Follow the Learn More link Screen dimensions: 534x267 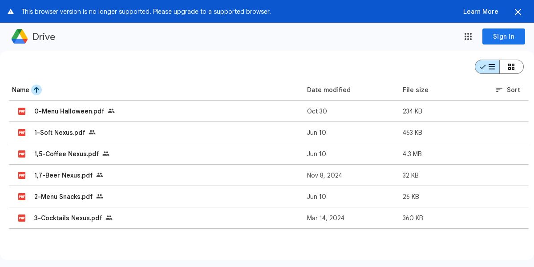[x=481, y=12]
